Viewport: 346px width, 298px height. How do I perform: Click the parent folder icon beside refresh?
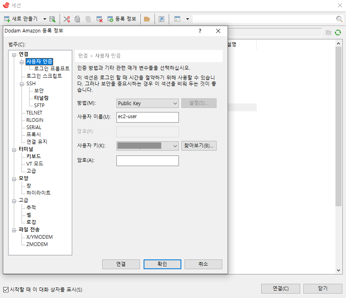click(x=329, y=33)
